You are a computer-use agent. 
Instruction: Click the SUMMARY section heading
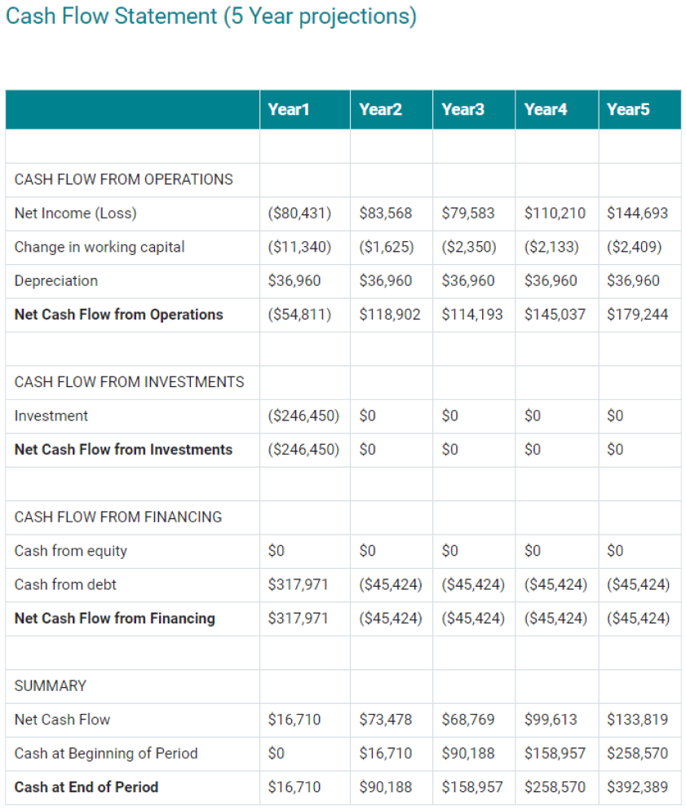(51, 686)
